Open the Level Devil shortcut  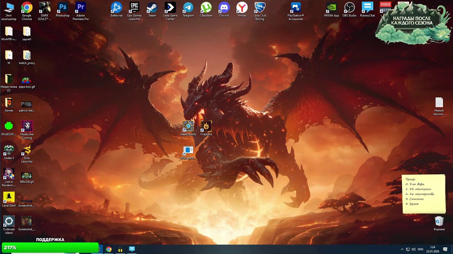click(x=9, y=200)
